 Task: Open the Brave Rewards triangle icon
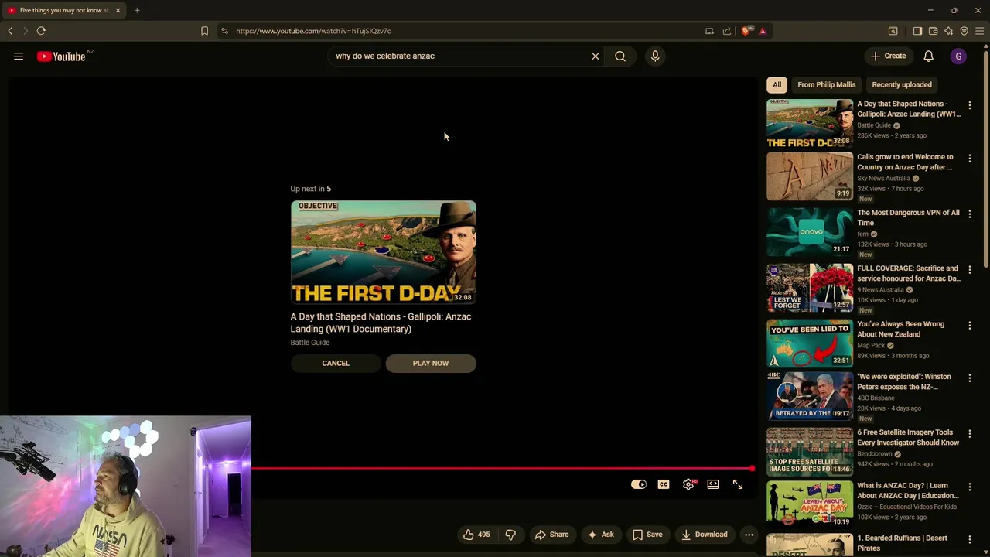[763, 31]
